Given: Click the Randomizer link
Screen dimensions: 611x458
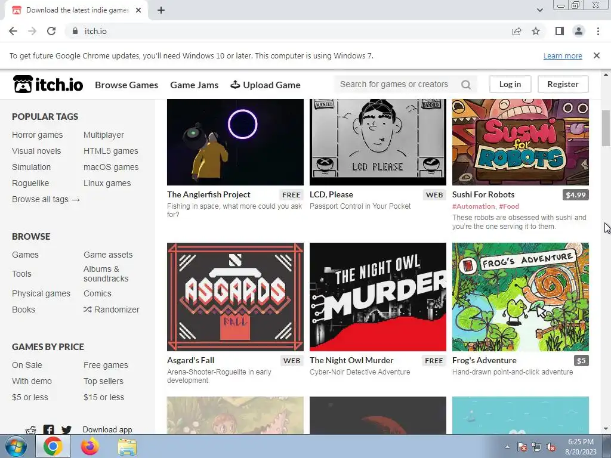Looking at the screenshot, I should click(112, 310).
